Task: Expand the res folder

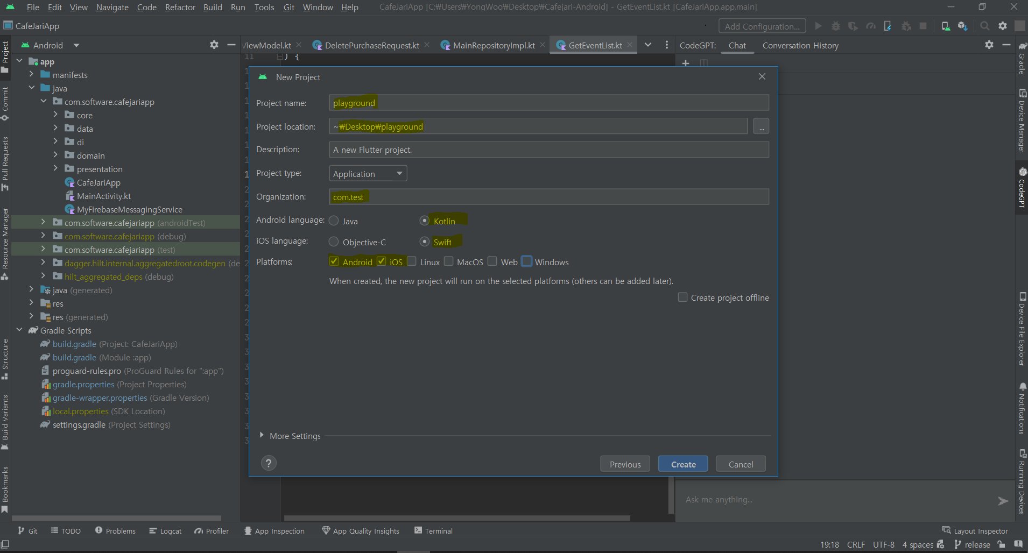Action: (x=31, y=303)
